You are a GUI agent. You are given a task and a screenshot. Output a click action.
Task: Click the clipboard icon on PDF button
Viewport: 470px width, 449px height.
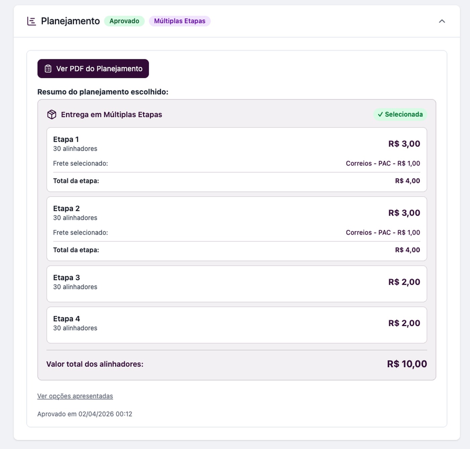tap(48, 69)
